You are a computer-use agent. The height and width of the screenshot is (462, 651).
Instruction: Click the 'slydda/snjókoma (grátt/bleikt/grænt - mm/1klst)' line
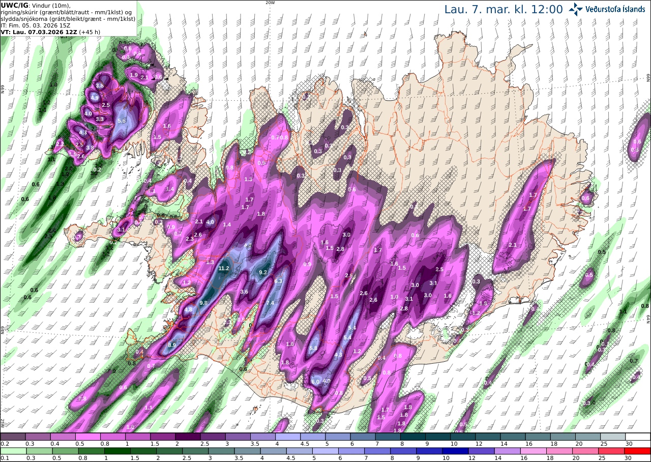(x=68, y=18)
